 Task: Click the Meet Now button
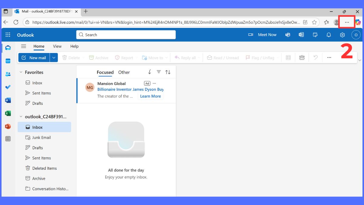(x=262, y=35)
